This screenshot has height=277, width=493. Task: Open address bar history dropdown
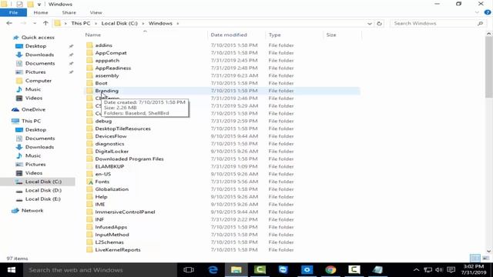click(370, 24)
